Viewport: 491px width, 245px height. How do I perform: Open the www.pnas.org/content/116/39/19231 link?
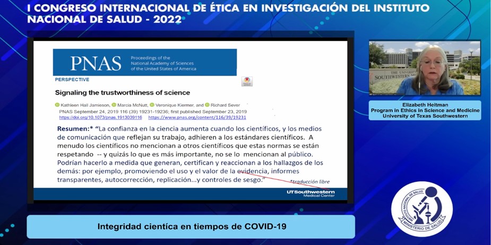pyautogui.click(x=197, y=117)
